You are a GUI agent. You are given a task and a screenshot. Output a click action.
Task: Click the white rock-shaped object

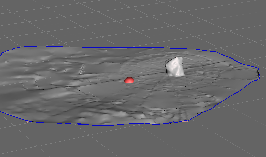174,67
